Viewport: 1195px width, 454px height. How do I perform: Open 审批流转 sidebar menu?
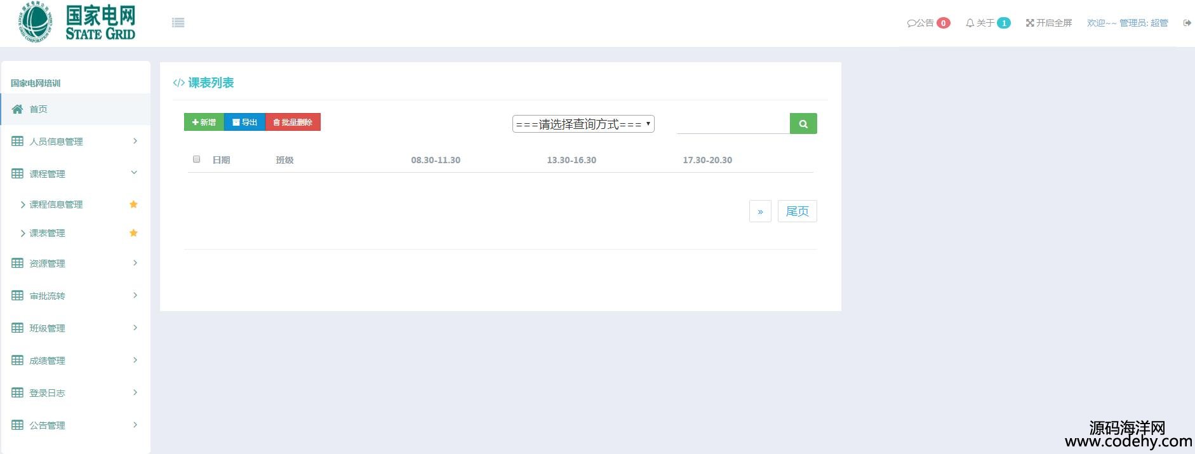point(76,296)
